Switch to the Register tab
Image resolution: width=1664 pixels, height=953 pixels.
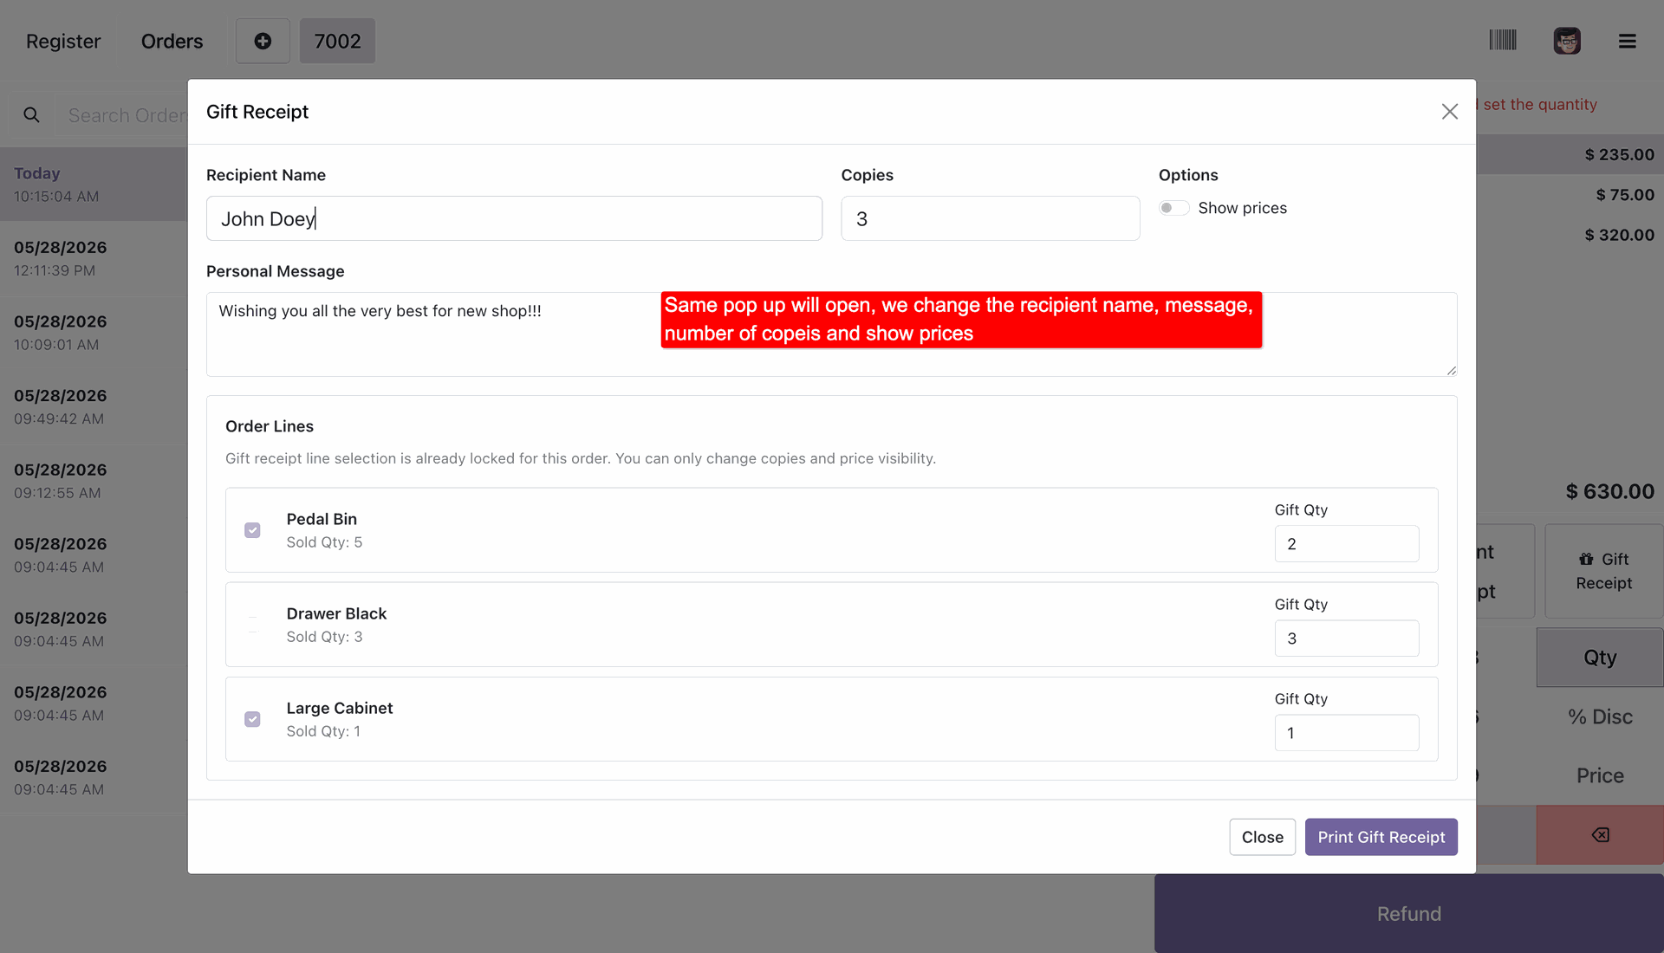click(x=63, y=41)
